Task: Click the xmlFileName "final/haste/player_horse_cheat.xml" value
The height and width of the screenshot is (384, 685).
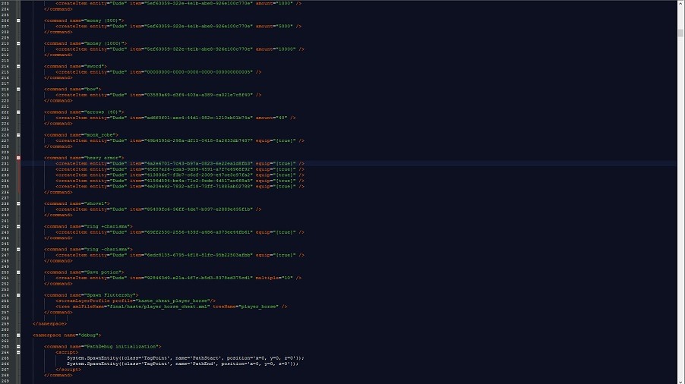Action: point(161,307)
